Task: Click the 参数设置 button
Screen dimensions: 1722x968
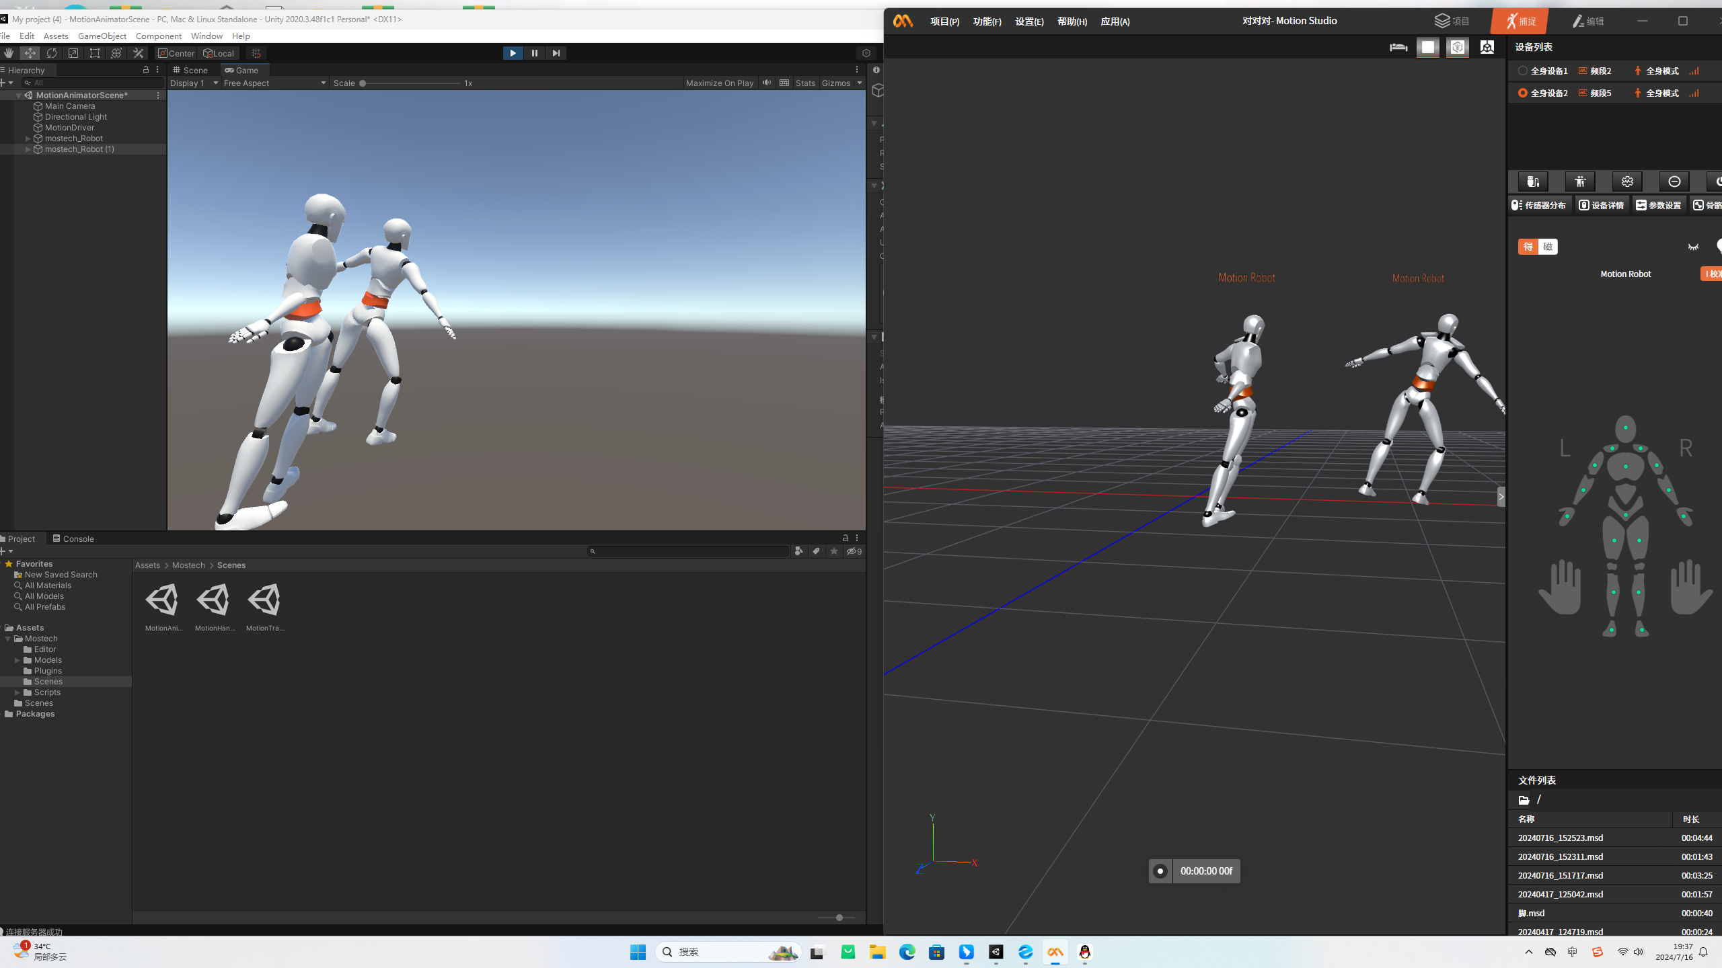Action: [1659, 205]
